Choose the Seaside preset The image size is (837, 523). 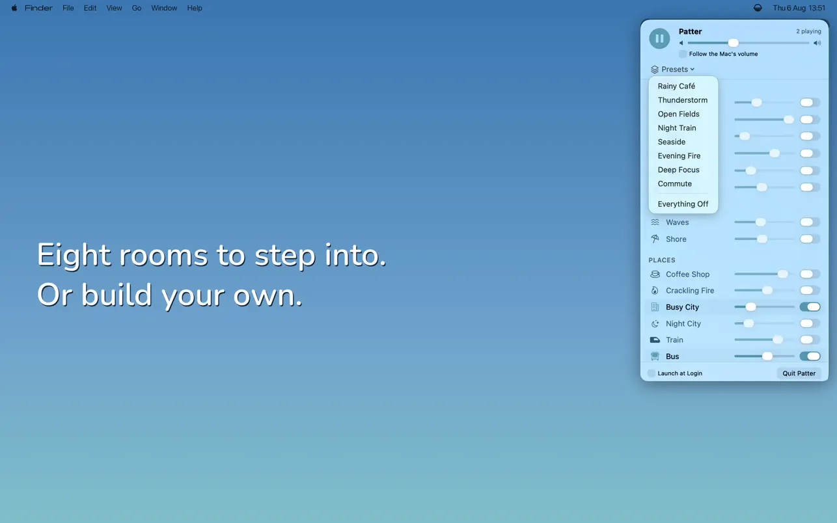click(x=683, y=142)
